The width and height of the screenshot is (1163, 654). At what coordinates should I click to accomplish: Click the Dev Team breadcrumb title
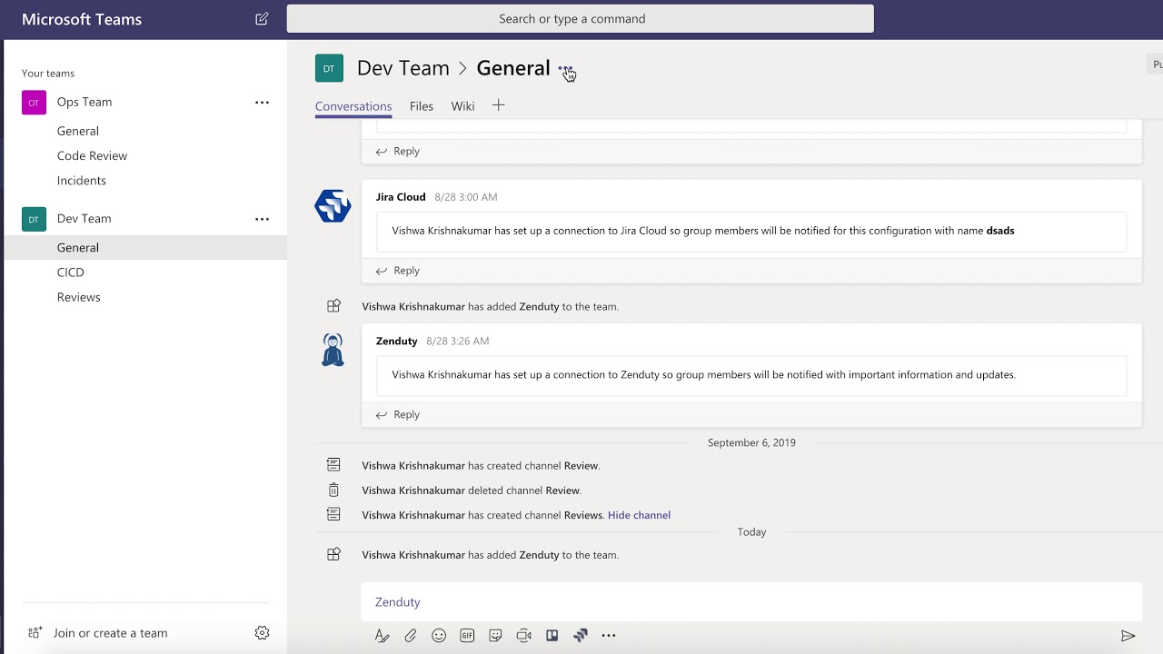click(403, 68)
